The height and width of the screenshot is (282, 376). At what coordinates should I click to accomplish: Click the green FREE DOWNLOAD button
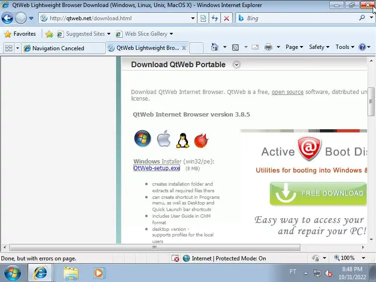click(x=318, y=194)
